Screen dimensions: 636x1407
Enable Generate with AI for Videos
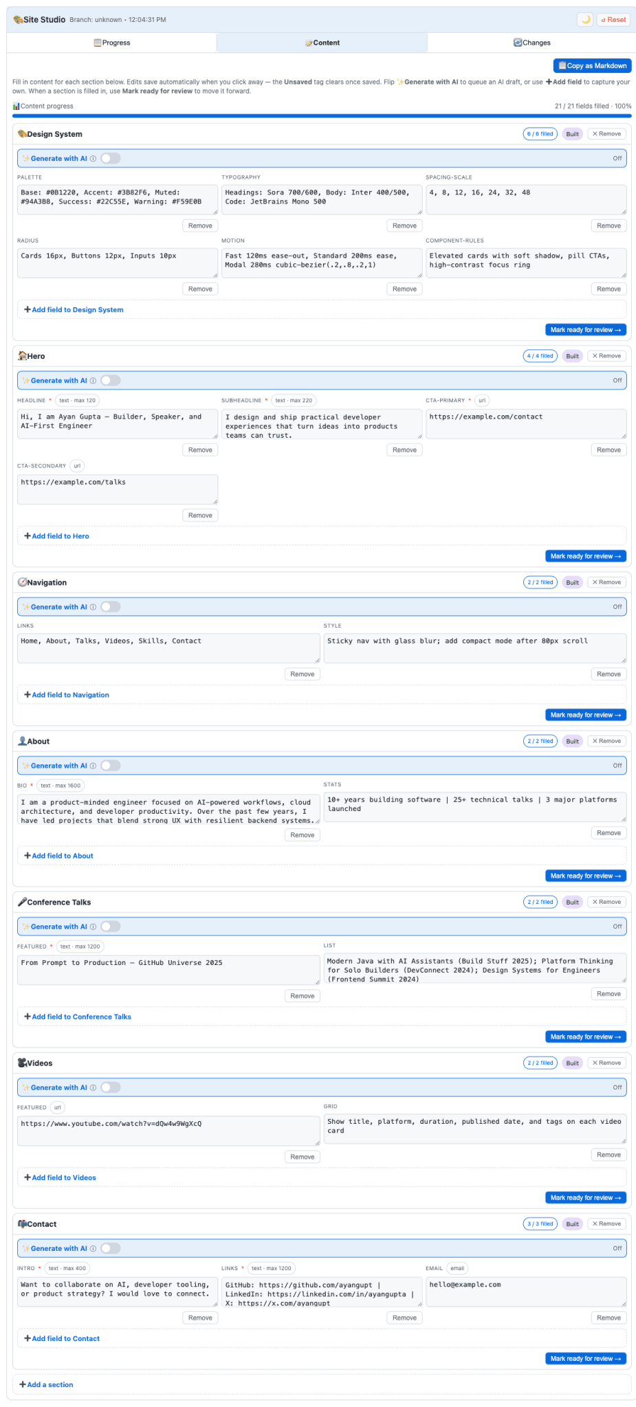click(111, 1087)
